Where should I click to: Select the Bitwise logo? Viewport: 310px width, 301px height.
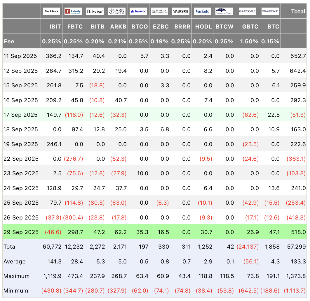[95, 11]
